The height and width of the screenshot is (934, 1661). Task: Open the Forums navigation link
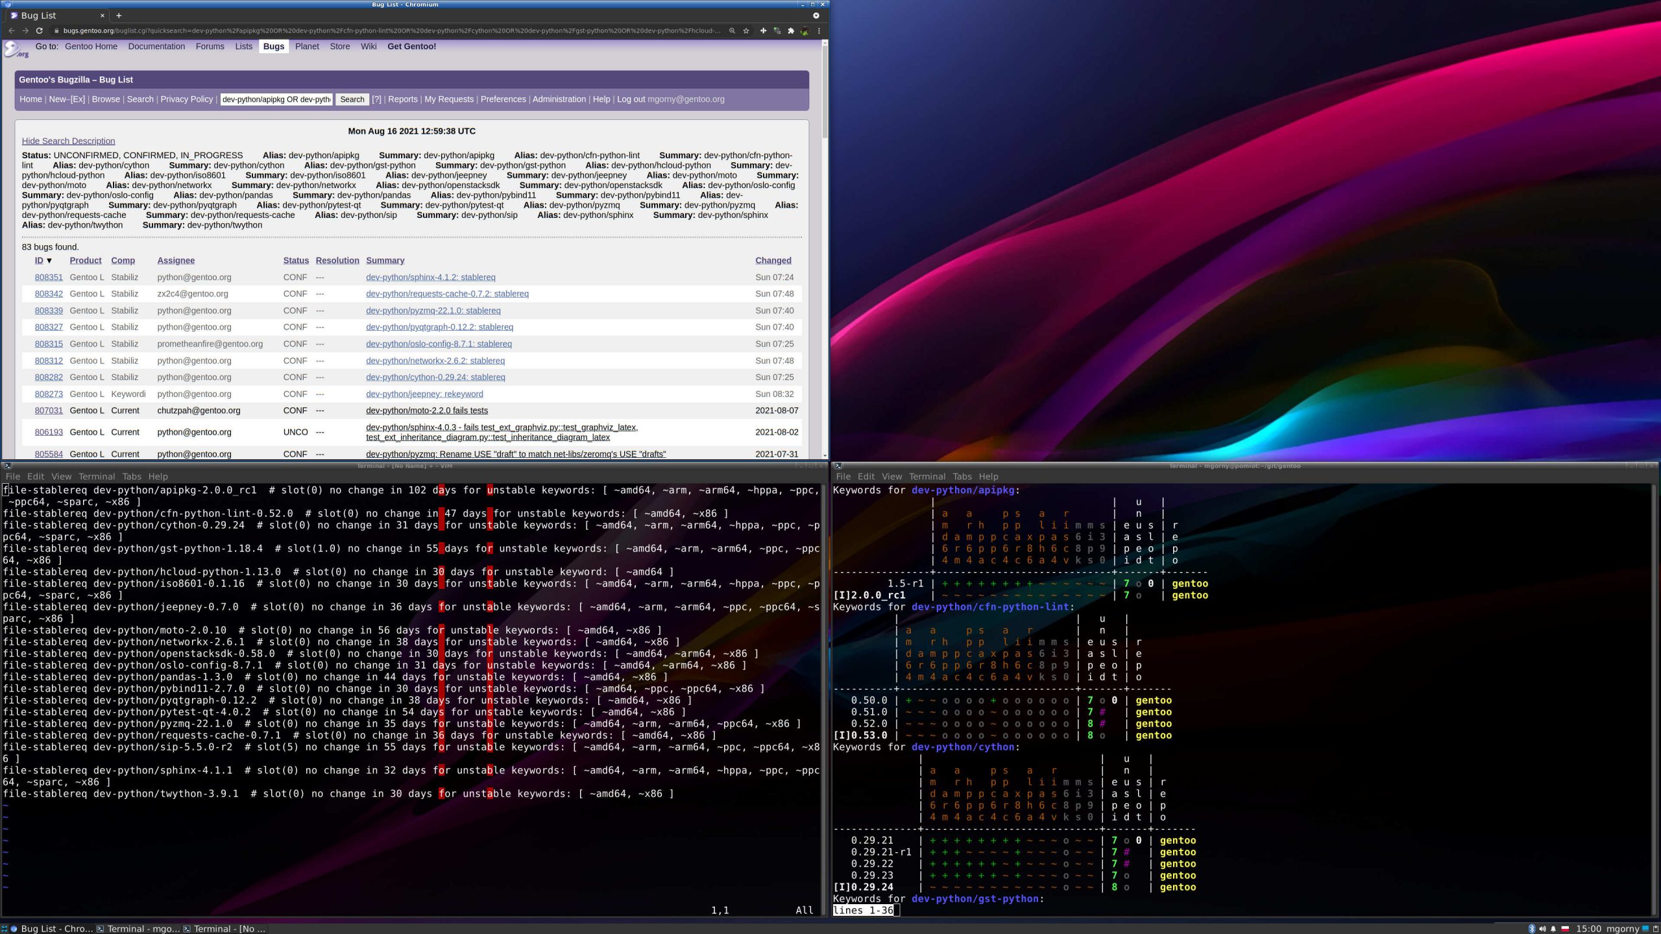click(x=210, y=46)
